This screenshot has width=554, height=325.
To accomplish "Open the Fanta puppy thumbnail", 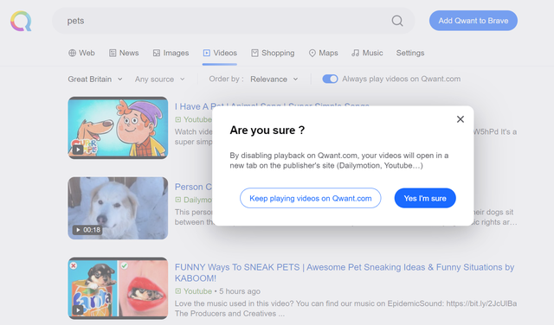I will tap(118, 289).
